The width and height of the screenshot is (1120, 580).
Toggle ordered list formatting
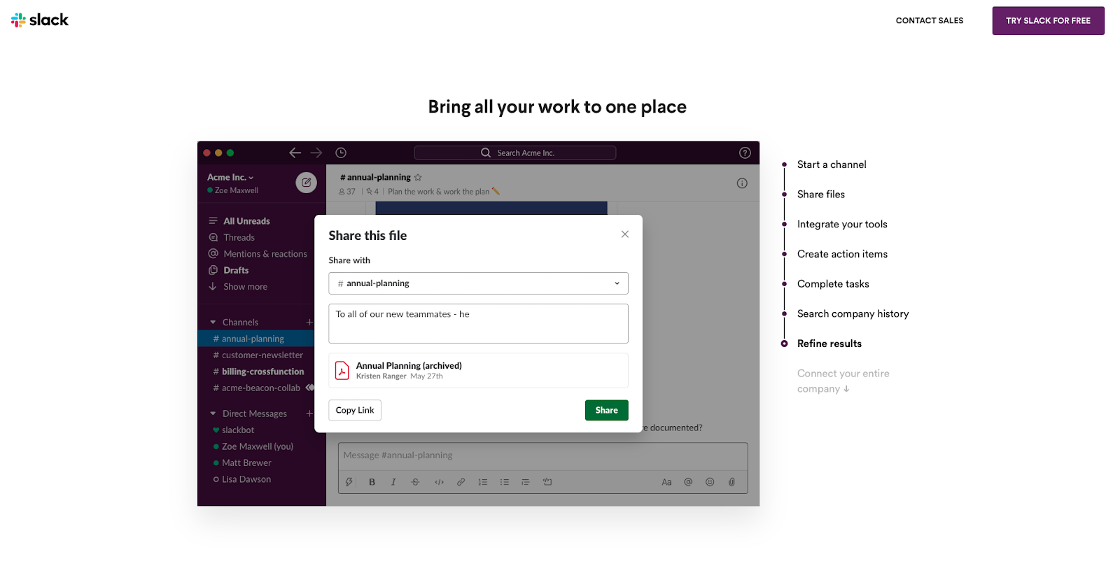[482, 482]
